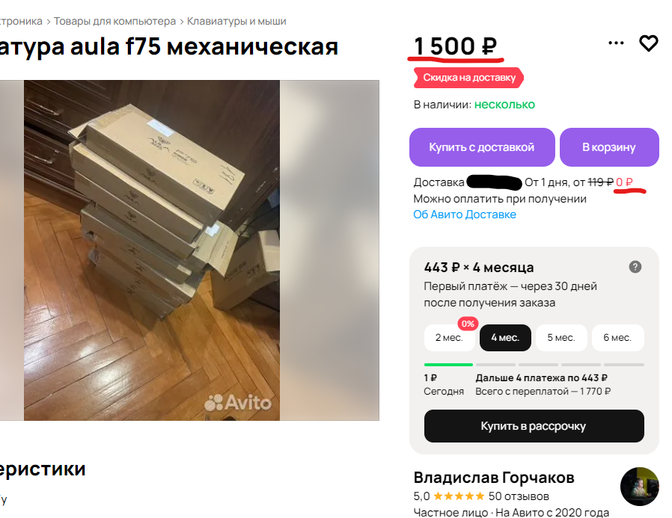Click the 0% badge on installment option
This screenshot has height=518, width=672.
pyautogui.click(x=468, y=324)
